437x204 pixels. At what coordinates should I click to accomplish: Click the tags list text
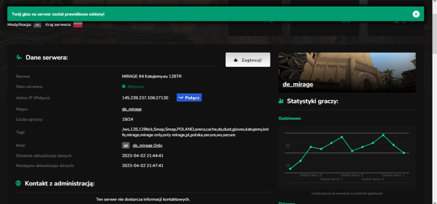195,132
